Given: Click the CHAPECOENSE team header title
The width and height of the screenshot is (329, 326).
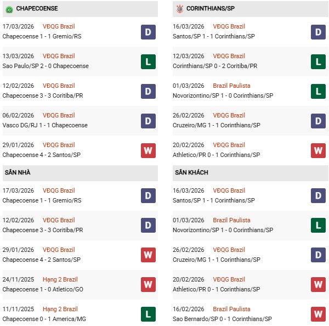Looking at the screenshot, I should click(37, 9).
